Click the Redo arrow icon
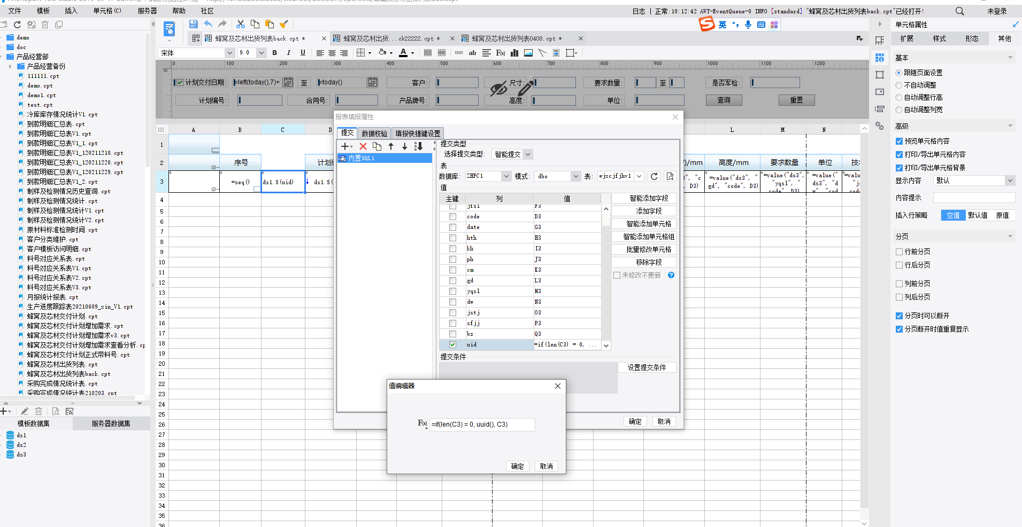This screenshot has height=527, width=1022. (222, 24)
